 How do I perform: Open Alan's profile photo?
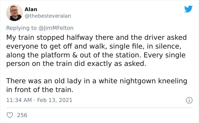(14, 13)
